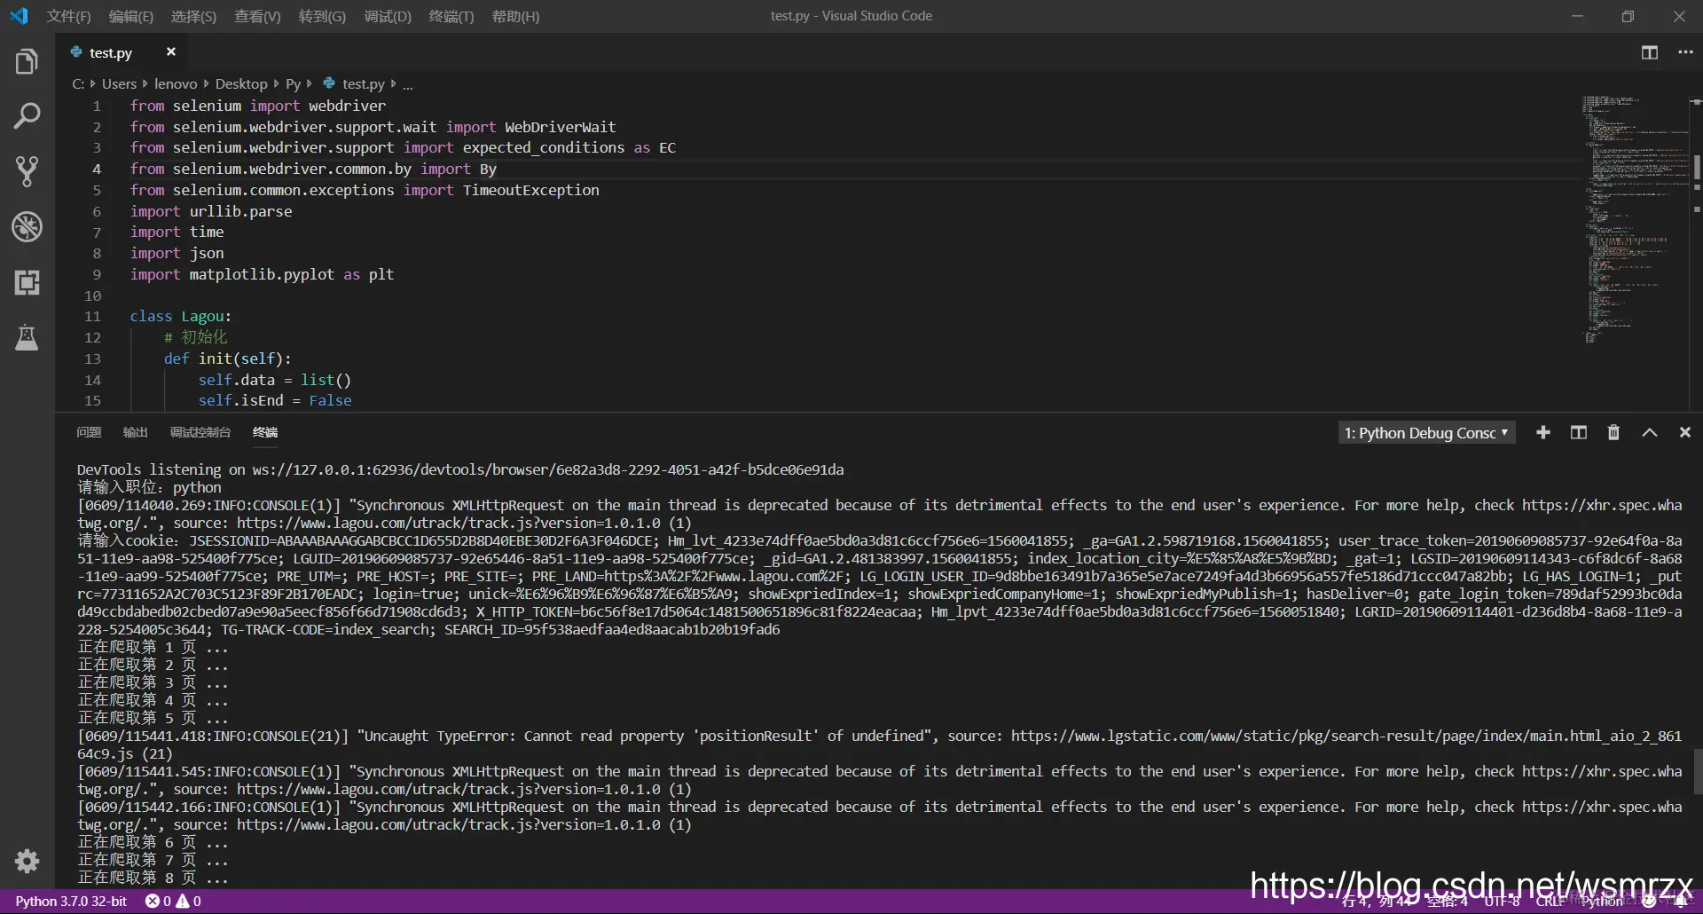Click the 'self.isEnd = False' line
Viewport: 1703px width, 914px height.
(275, 400)
